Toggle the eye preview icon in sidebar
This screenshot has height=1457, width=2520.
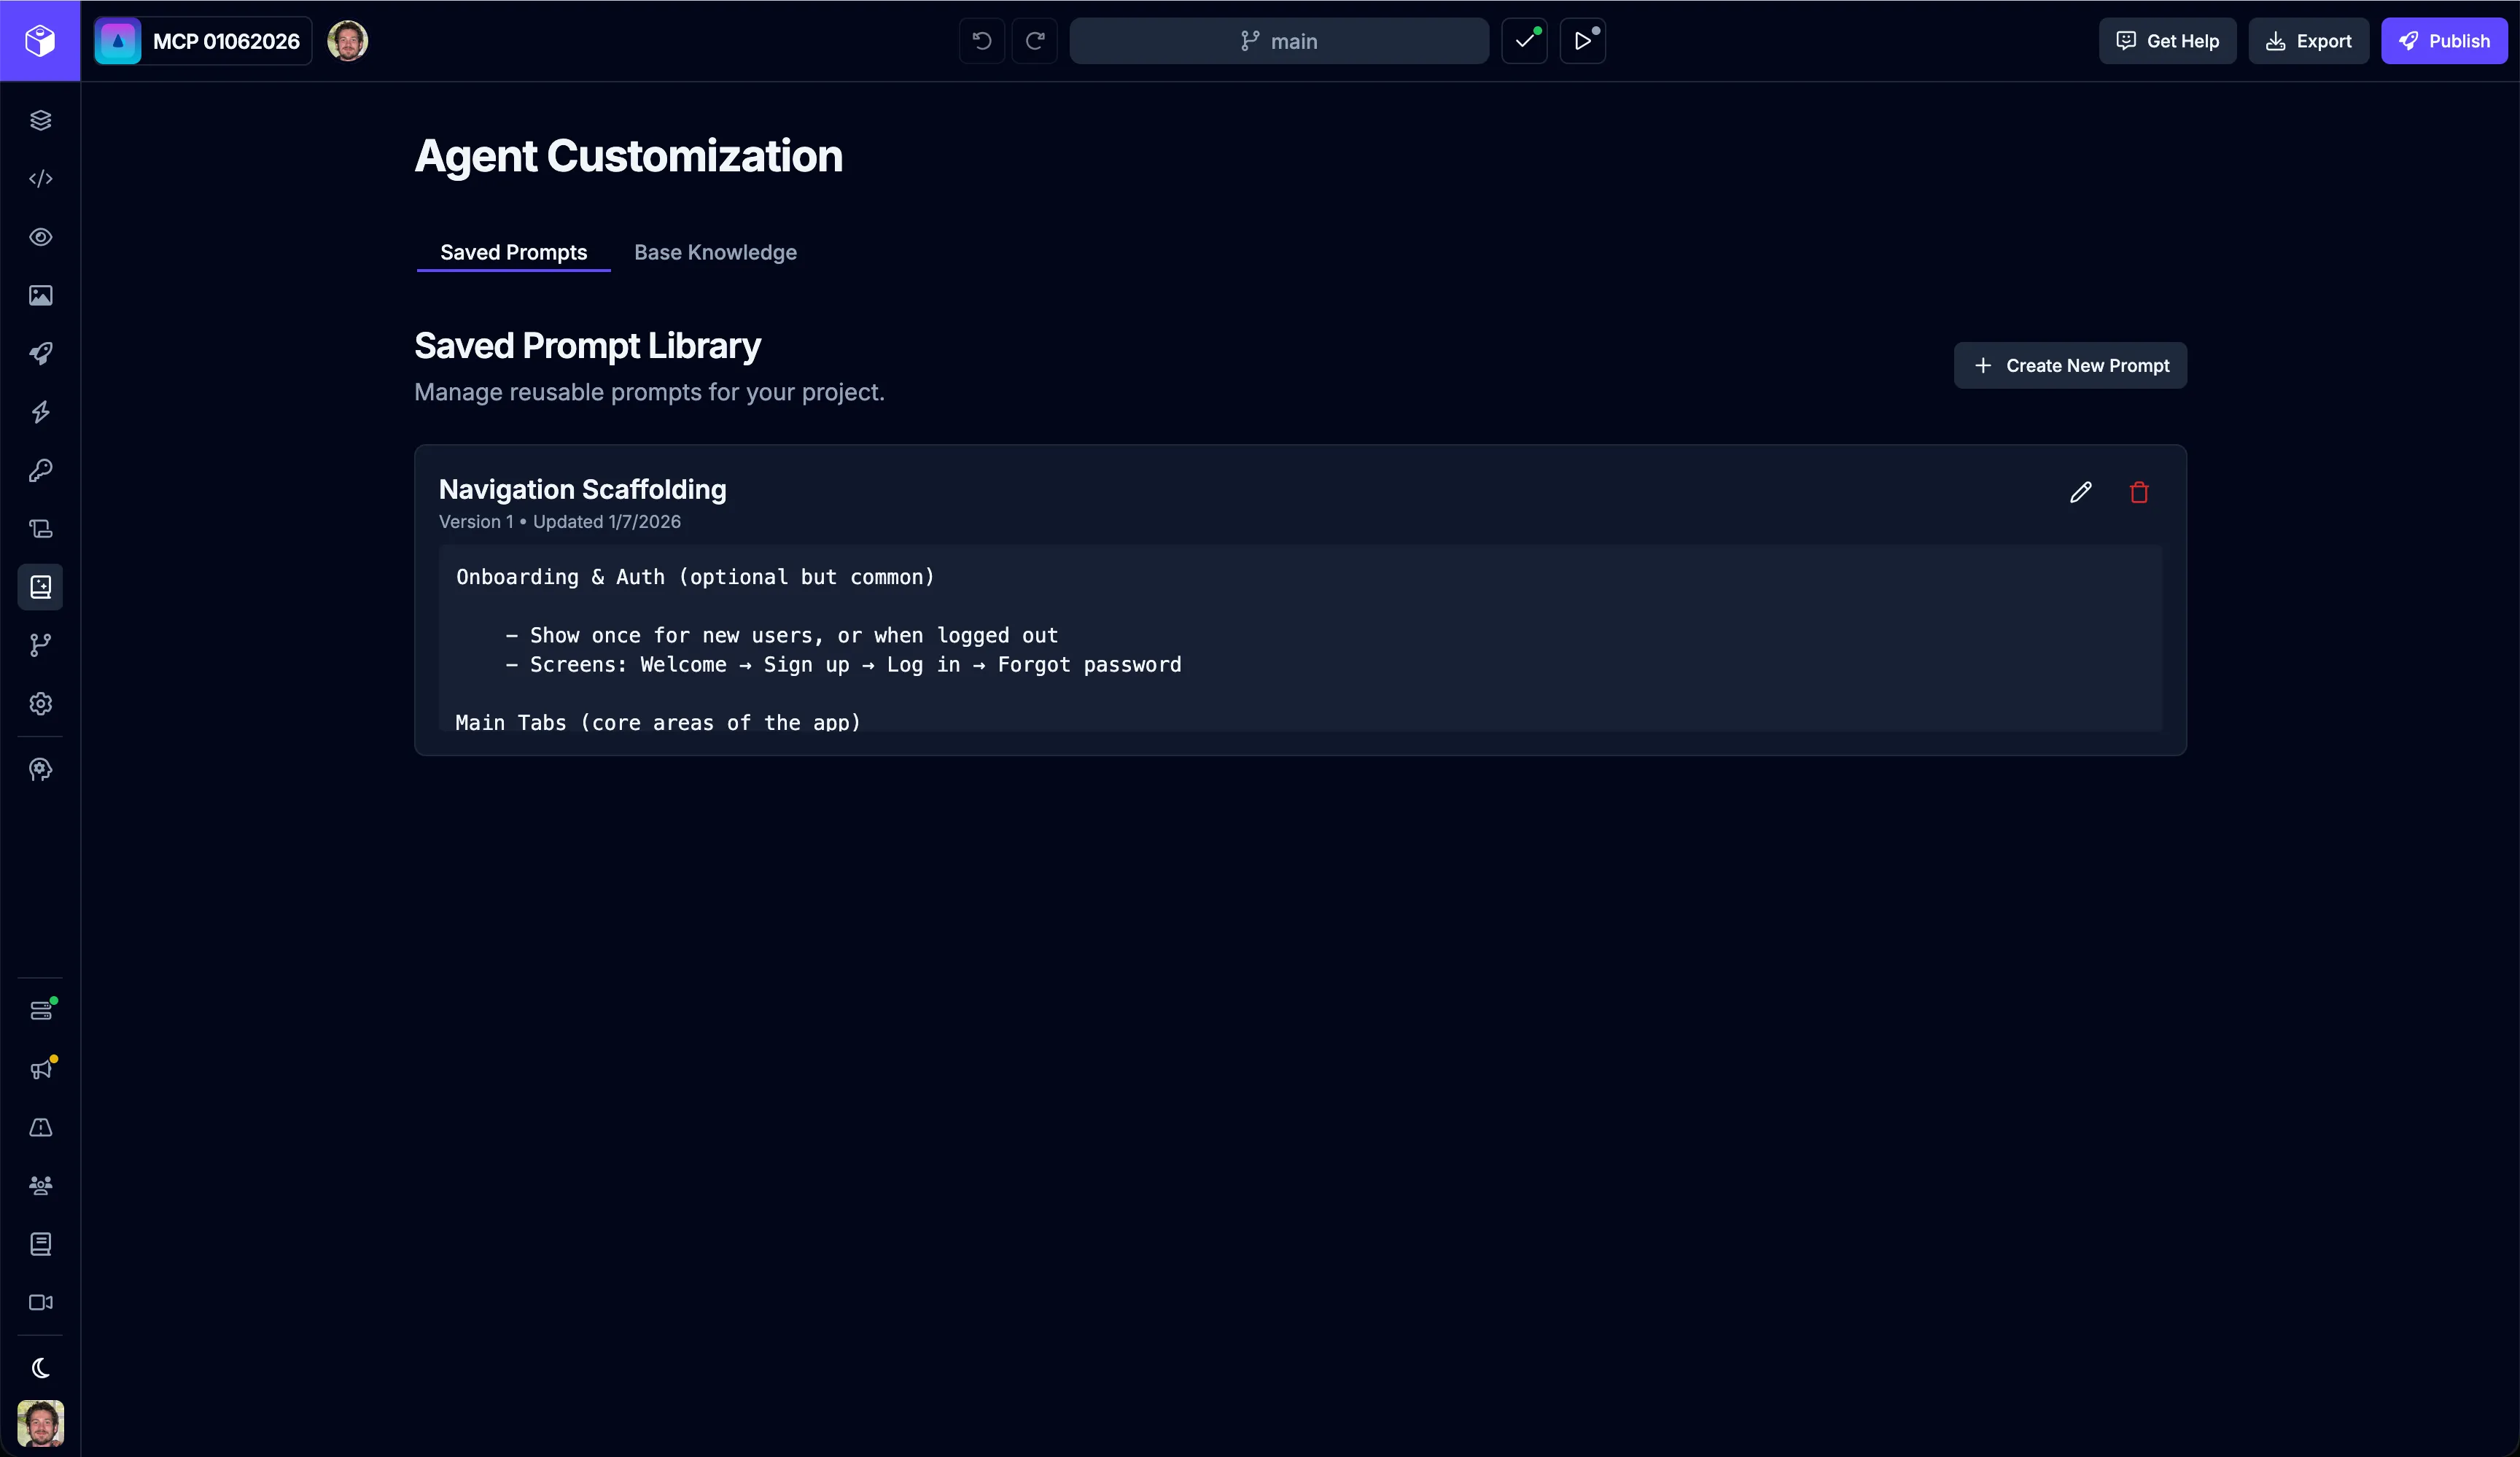pos(40,237)
